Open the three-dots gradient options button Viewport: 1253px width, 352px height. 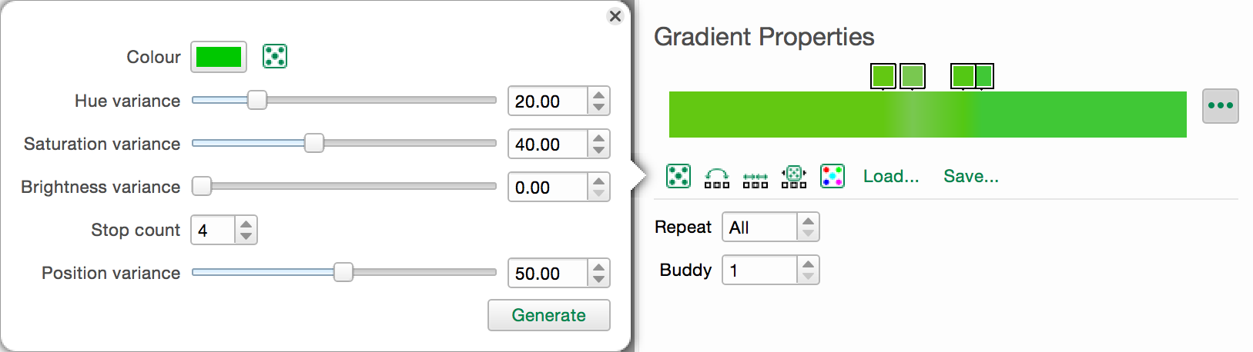tap(1221, 106)
